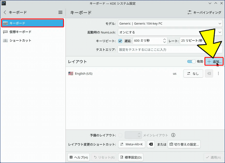Click the info icon next to メインレイアウト
The image size is (225, 163).
click(x=173, y=135)
